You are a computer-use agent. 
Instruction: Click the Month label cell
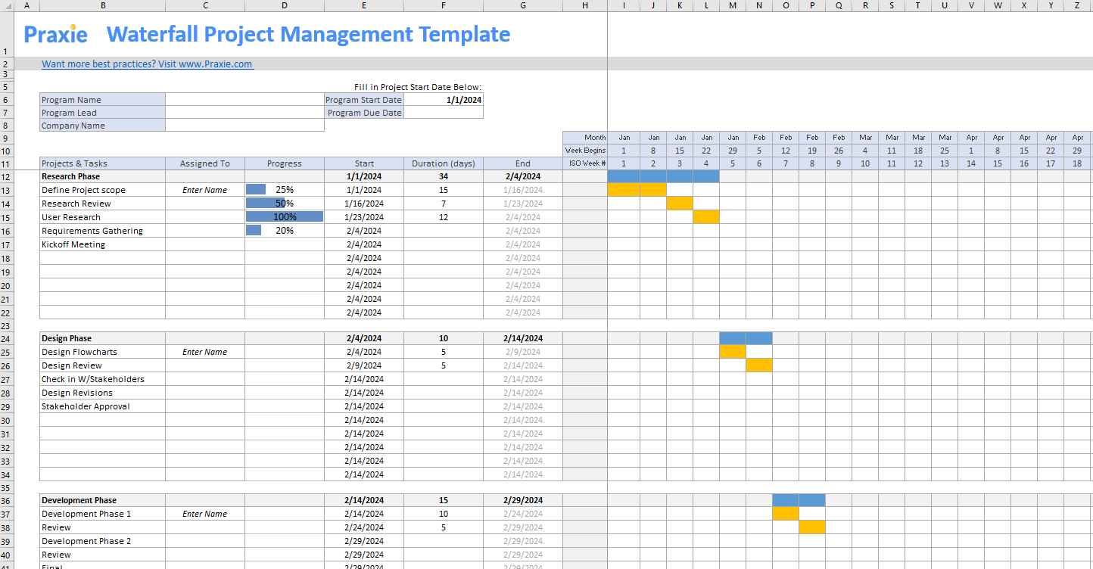(585, 138)
